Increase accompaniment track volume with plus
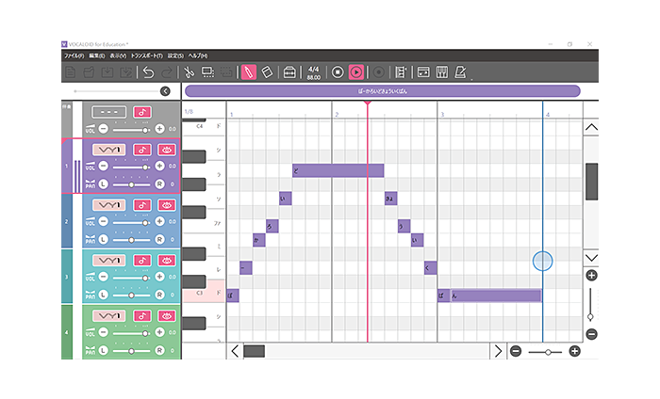660x399 pixels. pyautogui.click(x=159, y=129)
